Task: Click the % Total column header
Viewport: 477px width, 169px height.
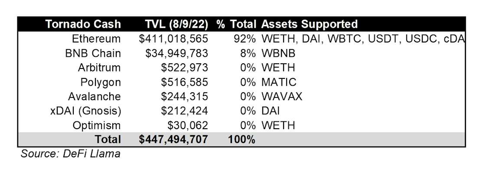Action: [x=236, y=24]
